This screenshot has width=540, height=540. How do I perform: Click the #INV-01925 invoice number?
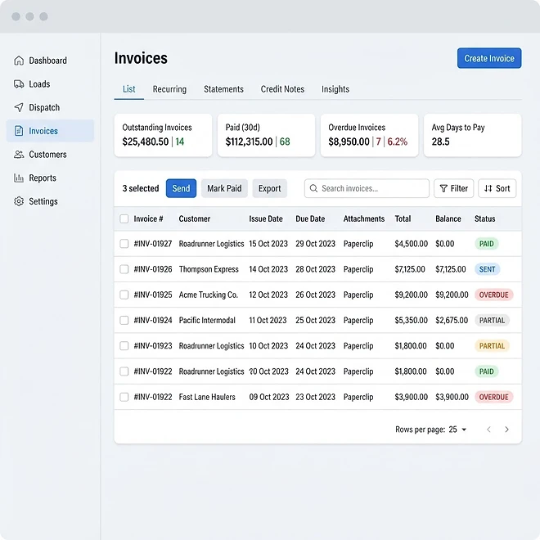[x=152, y=295]
